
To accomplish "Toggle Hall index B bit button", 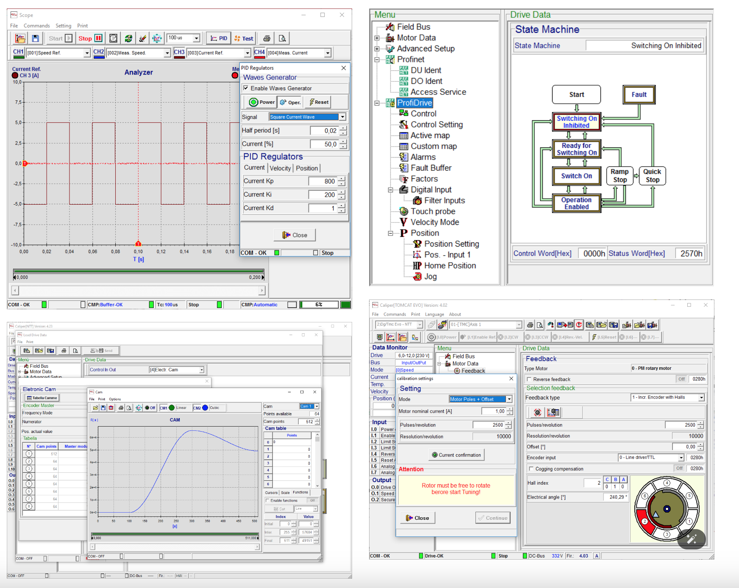I will (x=615, y=480).
